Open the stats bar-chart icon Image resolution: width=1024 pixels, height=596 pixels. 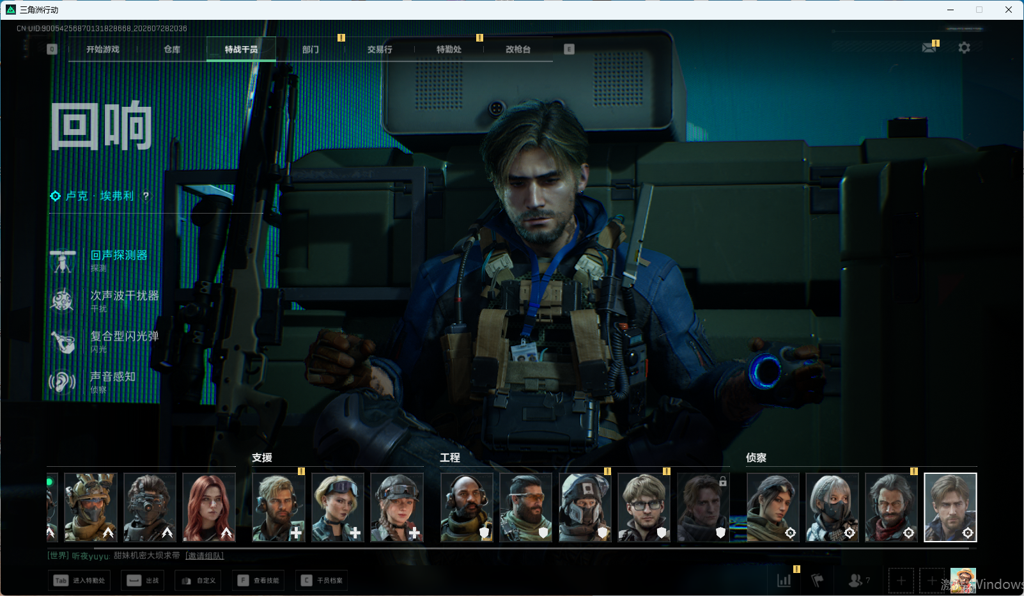coord(784,581)
